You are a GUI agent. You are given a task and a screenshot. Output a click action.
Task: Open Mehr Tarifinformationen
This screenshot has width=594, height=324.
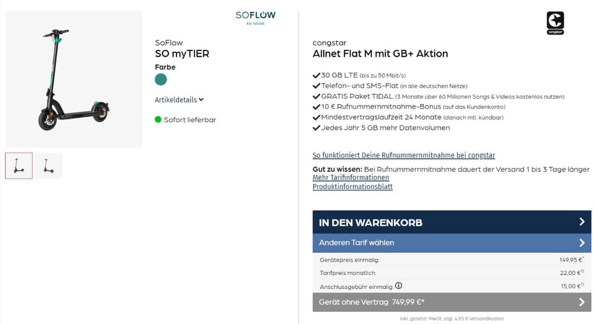pos(351,178)
